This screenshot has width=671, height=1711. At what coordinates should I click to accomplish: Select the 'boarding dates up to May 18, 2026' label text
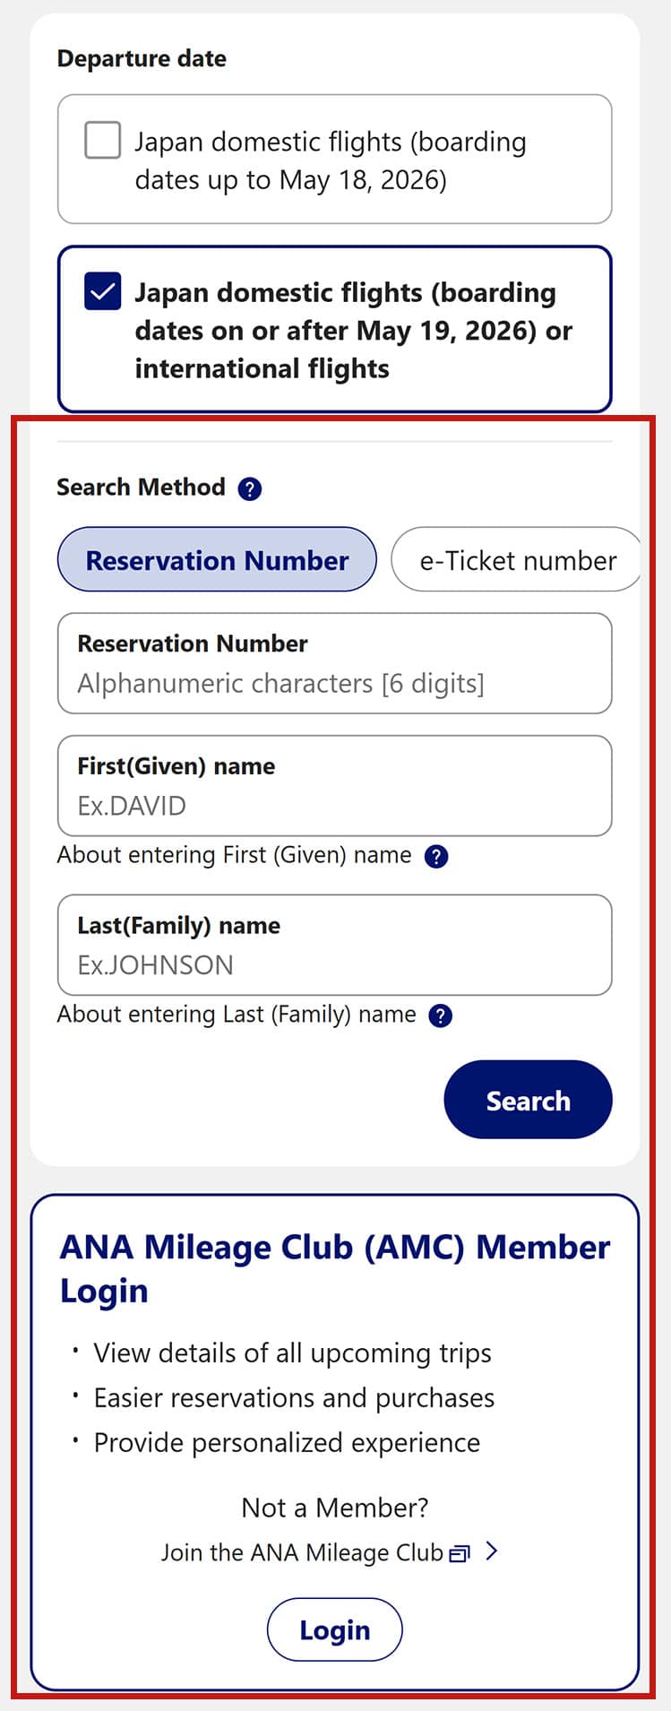coord(330,160)
